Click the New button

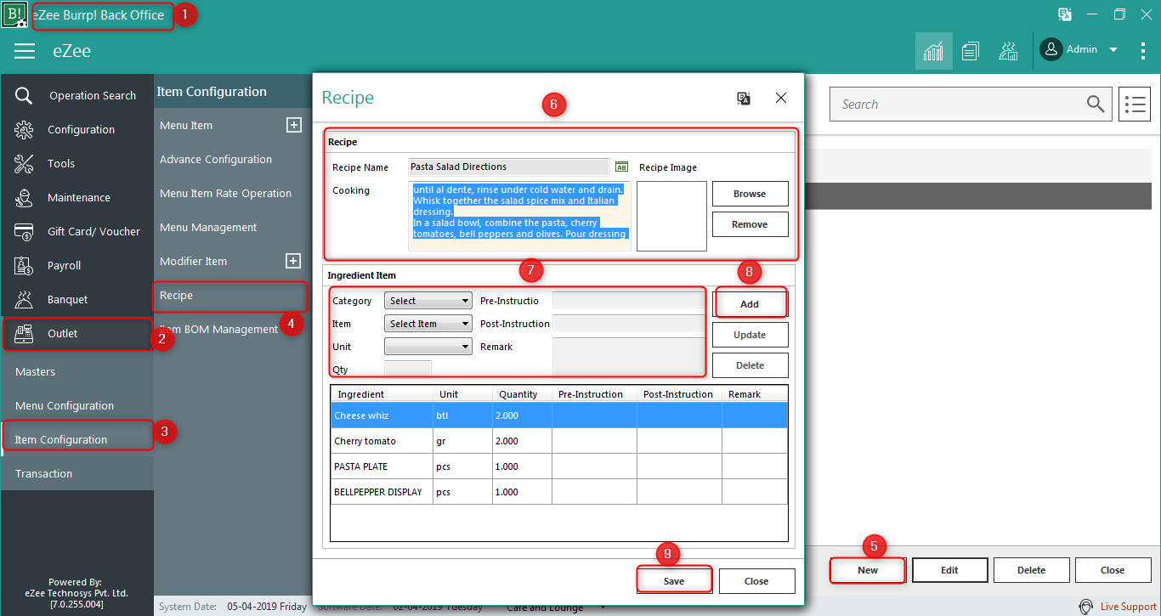coord(868,570)
